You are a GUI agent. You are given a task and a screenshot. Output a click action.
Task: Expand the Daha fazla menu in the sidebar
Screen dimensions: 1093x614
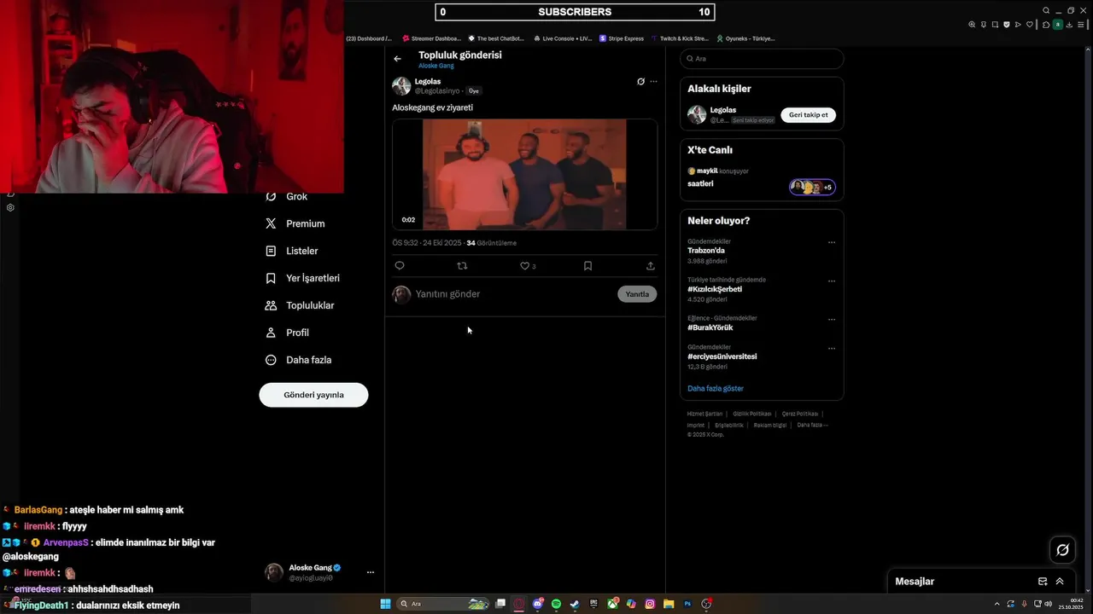click(x=298, y=360)
